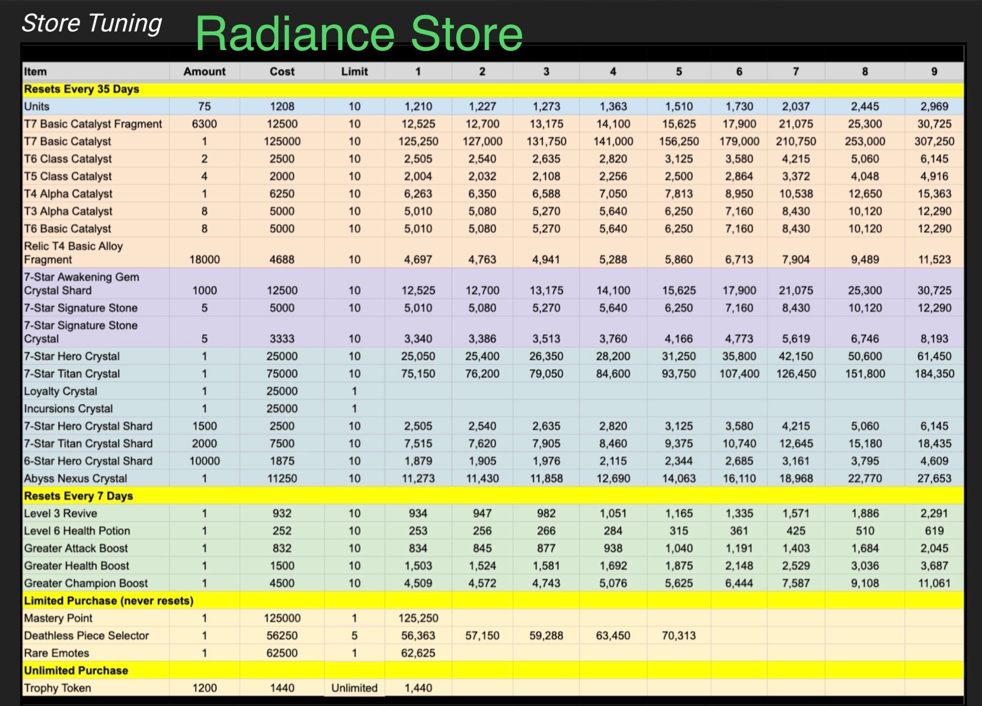Screen dimensions: 982x706
Task: Click the '7-Star Signature Stone' item cell
Action: click(96, 308)
